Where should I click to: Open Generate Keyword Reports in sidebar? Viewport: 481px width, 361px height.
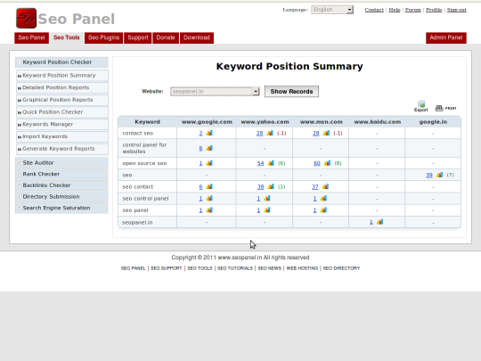(x=62, y=149)
